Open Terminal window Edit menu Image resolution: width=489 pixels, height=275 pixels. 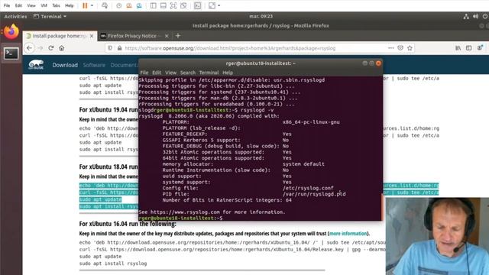click(x=157, y=73)
